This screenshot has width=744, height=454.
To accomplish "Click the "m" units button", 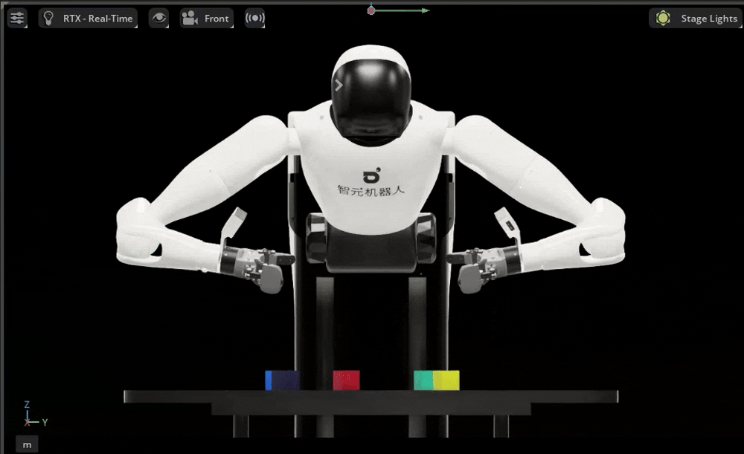I will [27, 444].
